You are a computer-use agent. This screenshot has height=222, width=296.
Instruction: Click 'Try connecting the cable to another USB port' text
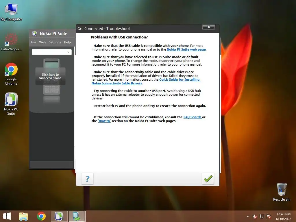(x=130, y=91)
